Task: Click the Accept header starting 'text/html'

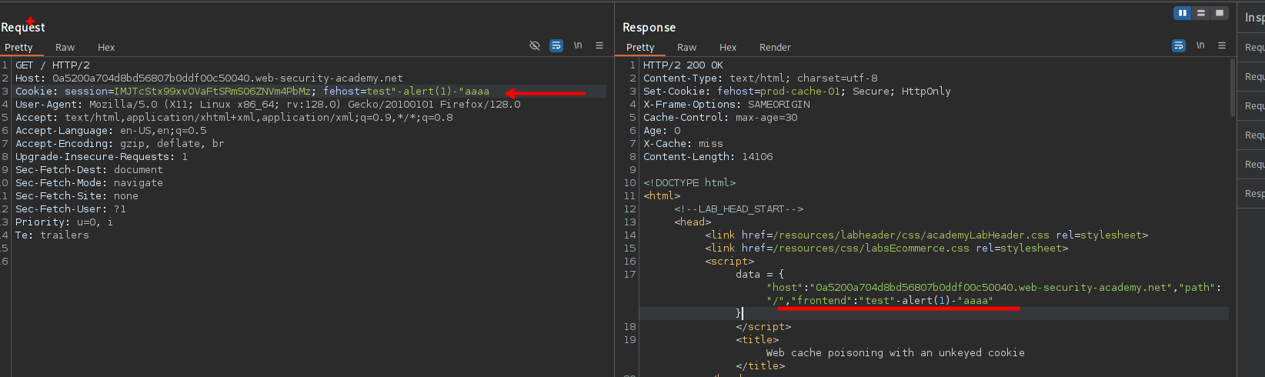Action: coord(234,118)
